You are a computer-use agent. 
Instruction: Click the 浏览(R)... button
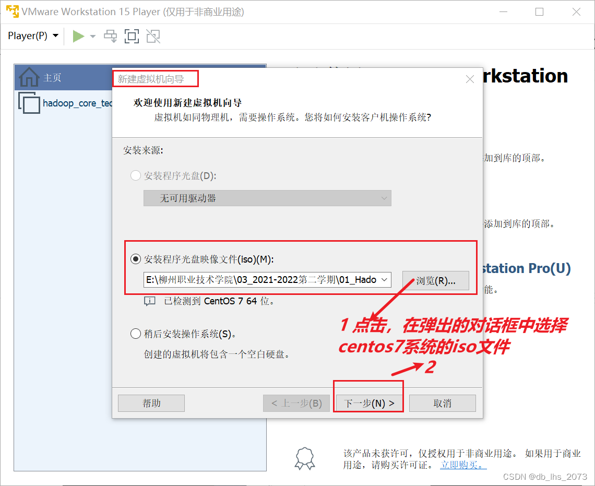point(436,280)
